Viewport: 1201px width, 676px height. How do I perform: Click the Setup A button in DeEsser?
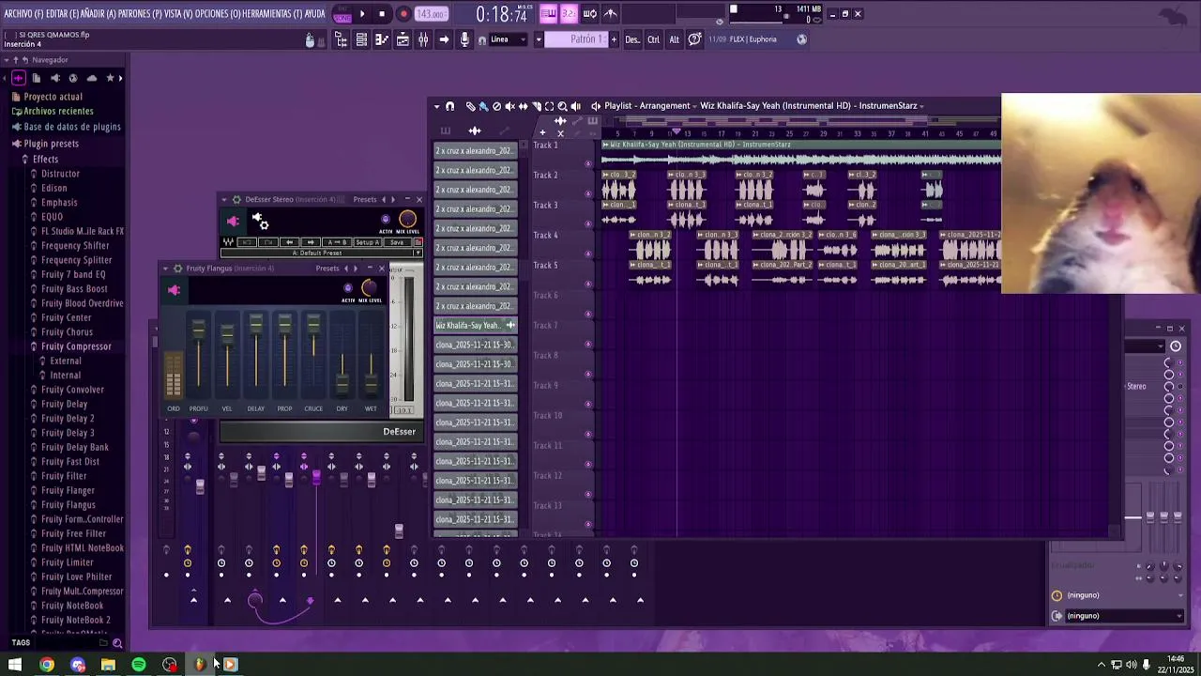pos(367,242)
